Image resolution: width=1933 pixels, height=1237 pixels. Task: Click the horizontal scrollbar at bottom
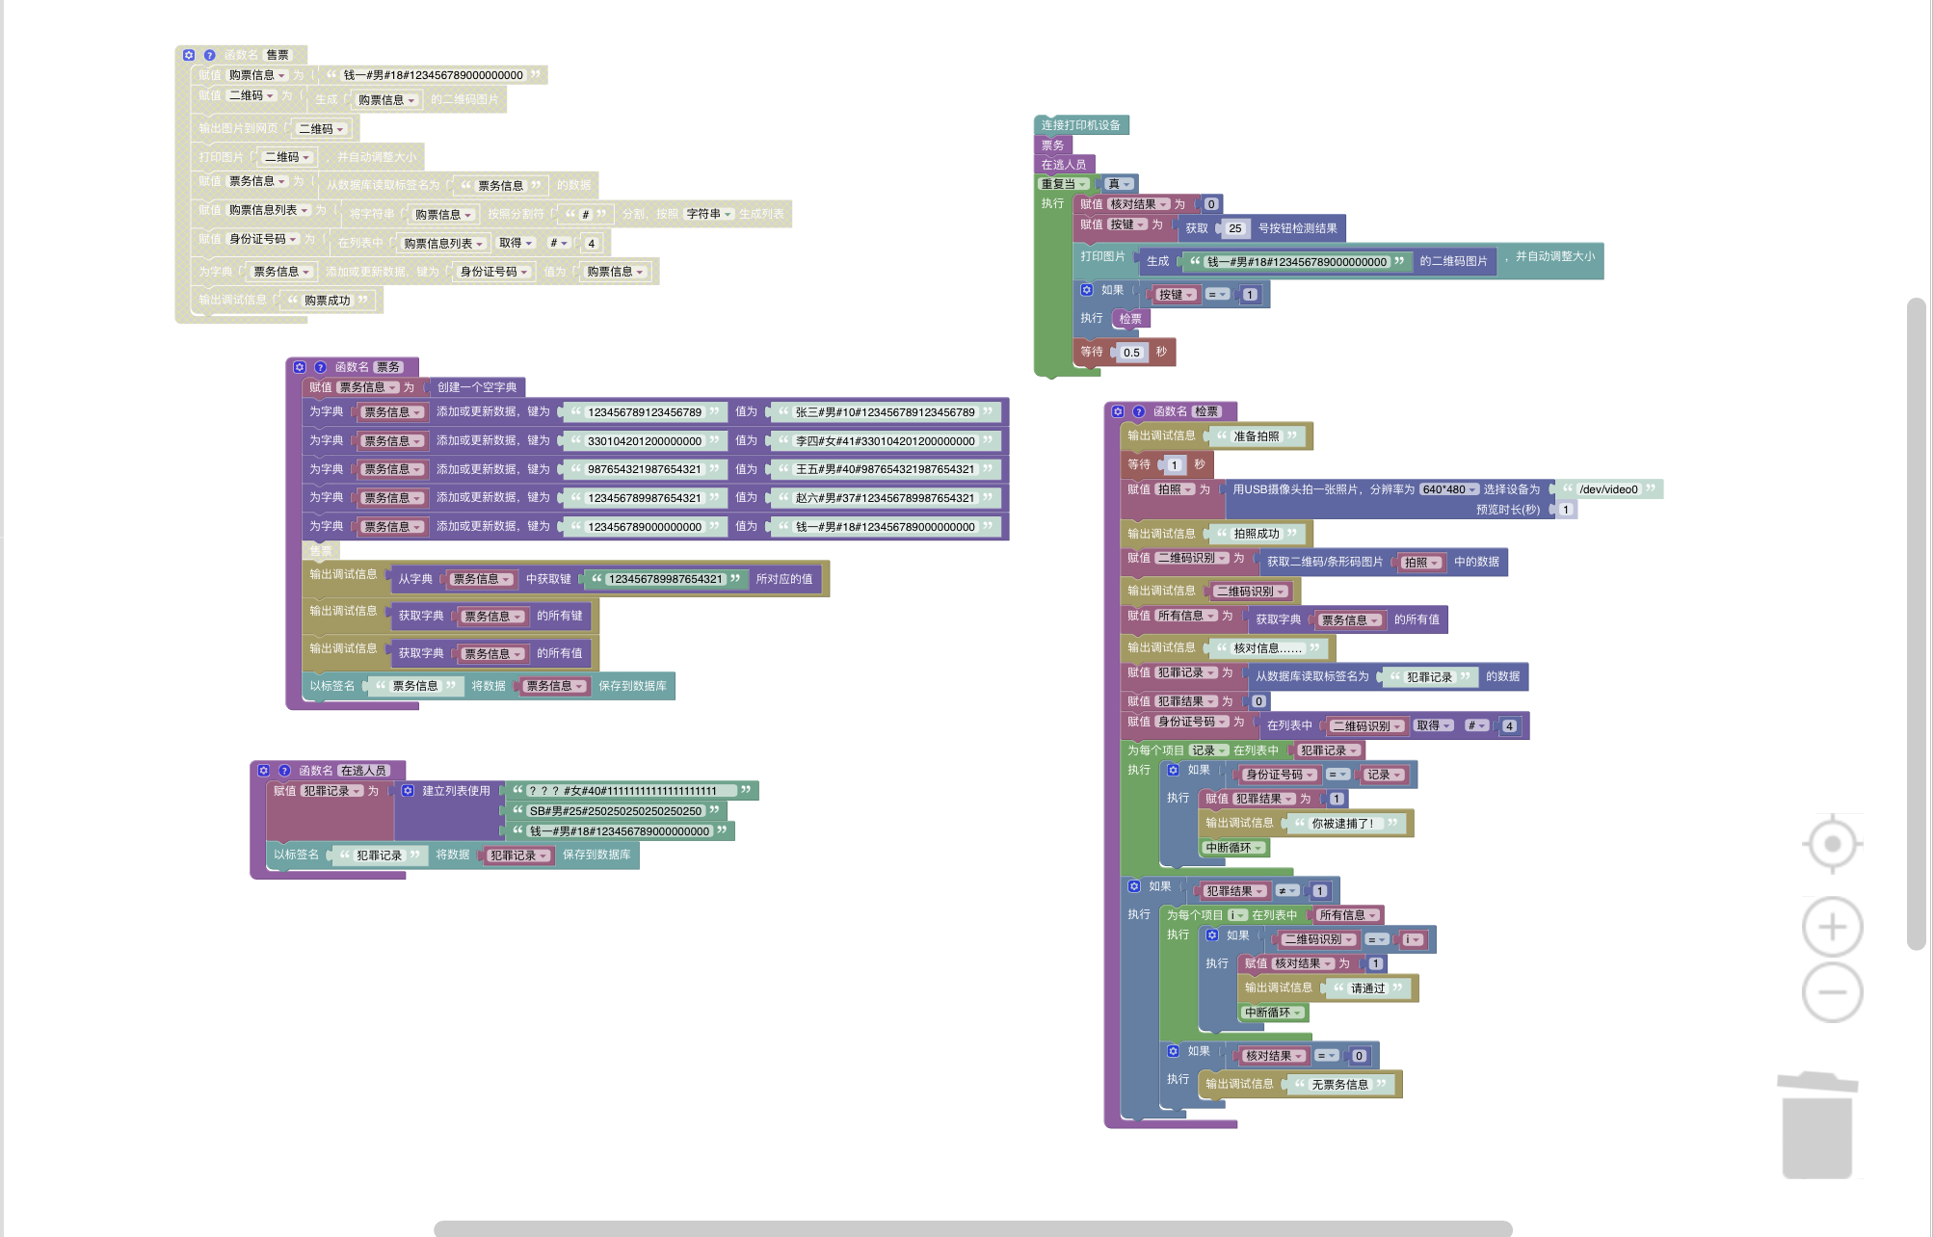coord(972,1228)
